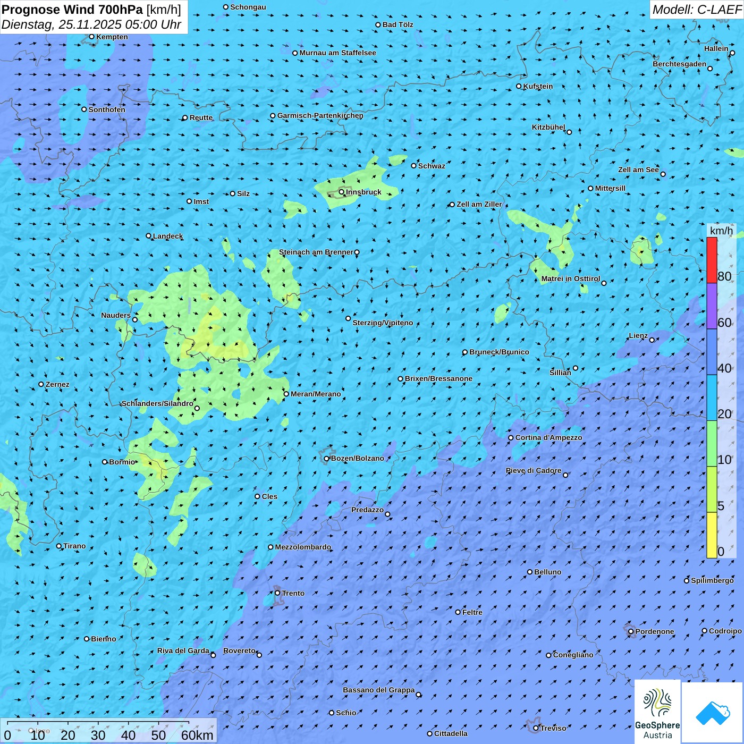This screenshot has width=744, height=744.
Task: Click the 'Zell am See' label
Action: tap(638, 170)
